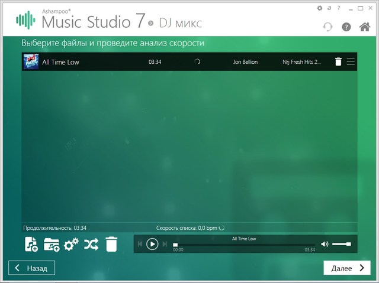Image resolution: width=379 pixels, height=283 pixels.
Task: Click the volume slider
Action: tap(341, 244)
